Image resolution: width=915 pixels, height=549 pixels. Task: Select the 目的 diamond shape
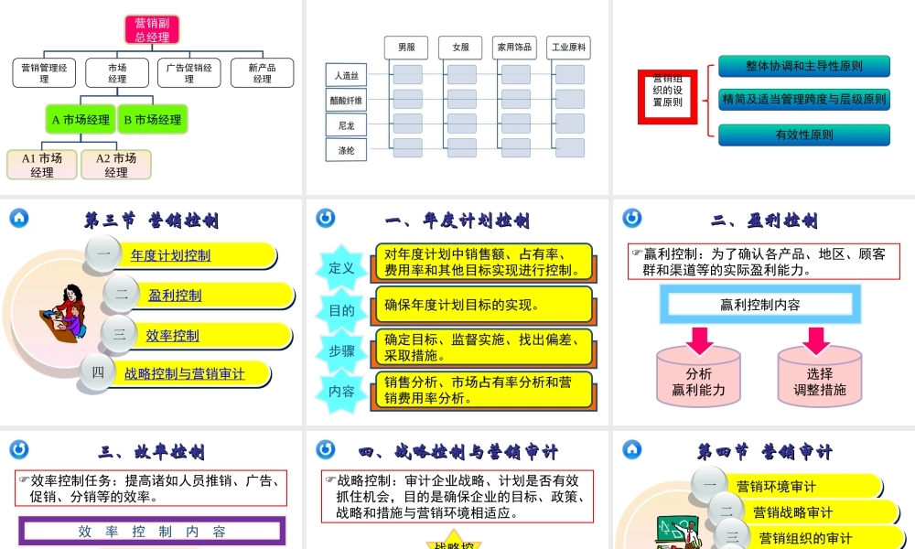pos(343,310)
